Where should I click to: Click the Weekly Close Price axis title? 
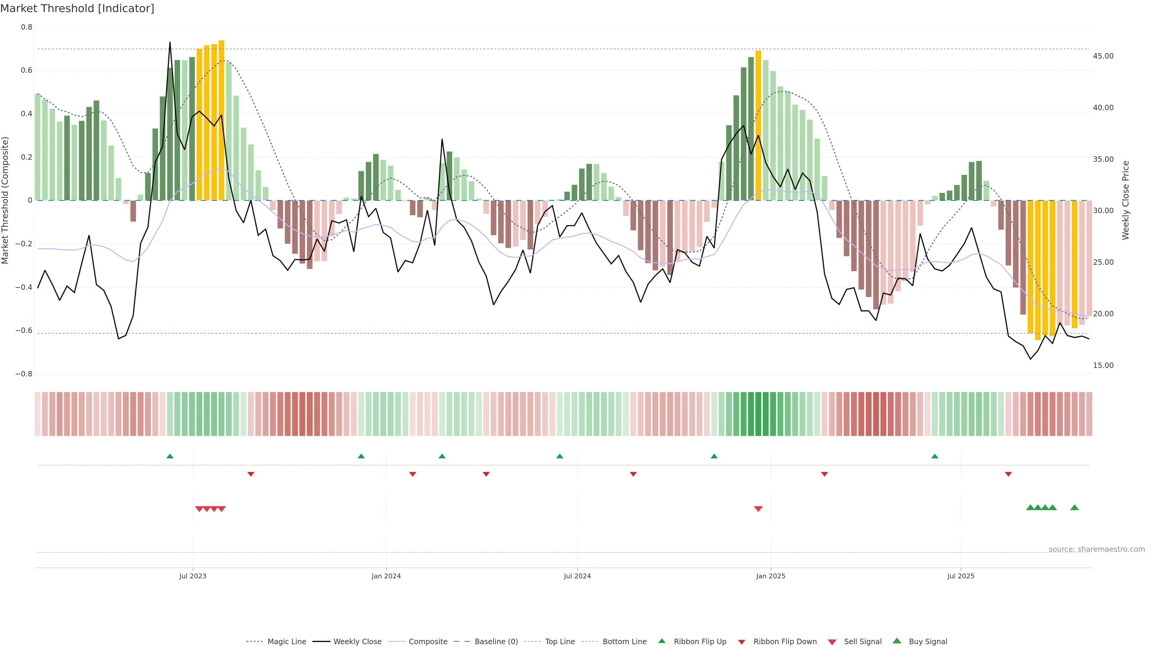click(x=1126, y=200)
